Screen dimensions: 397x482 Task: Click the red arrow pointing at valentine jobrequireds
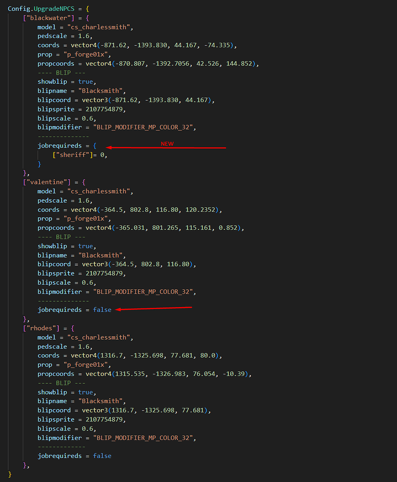click(x=154, y=308)
